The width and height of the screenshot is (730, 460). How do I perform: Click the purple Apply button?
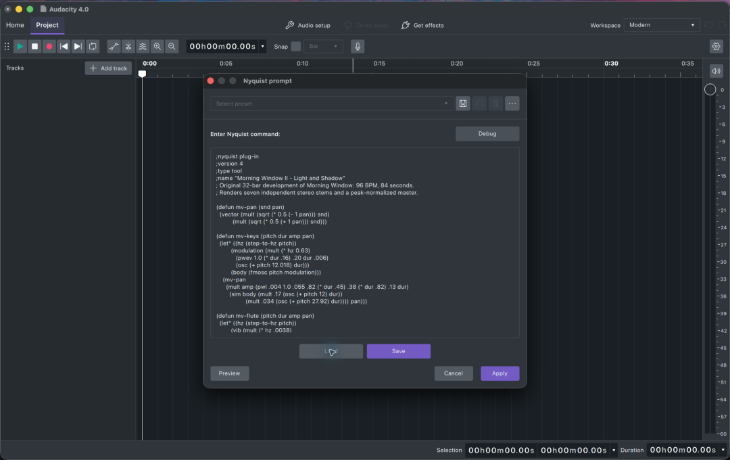click(x=500, y=373)
